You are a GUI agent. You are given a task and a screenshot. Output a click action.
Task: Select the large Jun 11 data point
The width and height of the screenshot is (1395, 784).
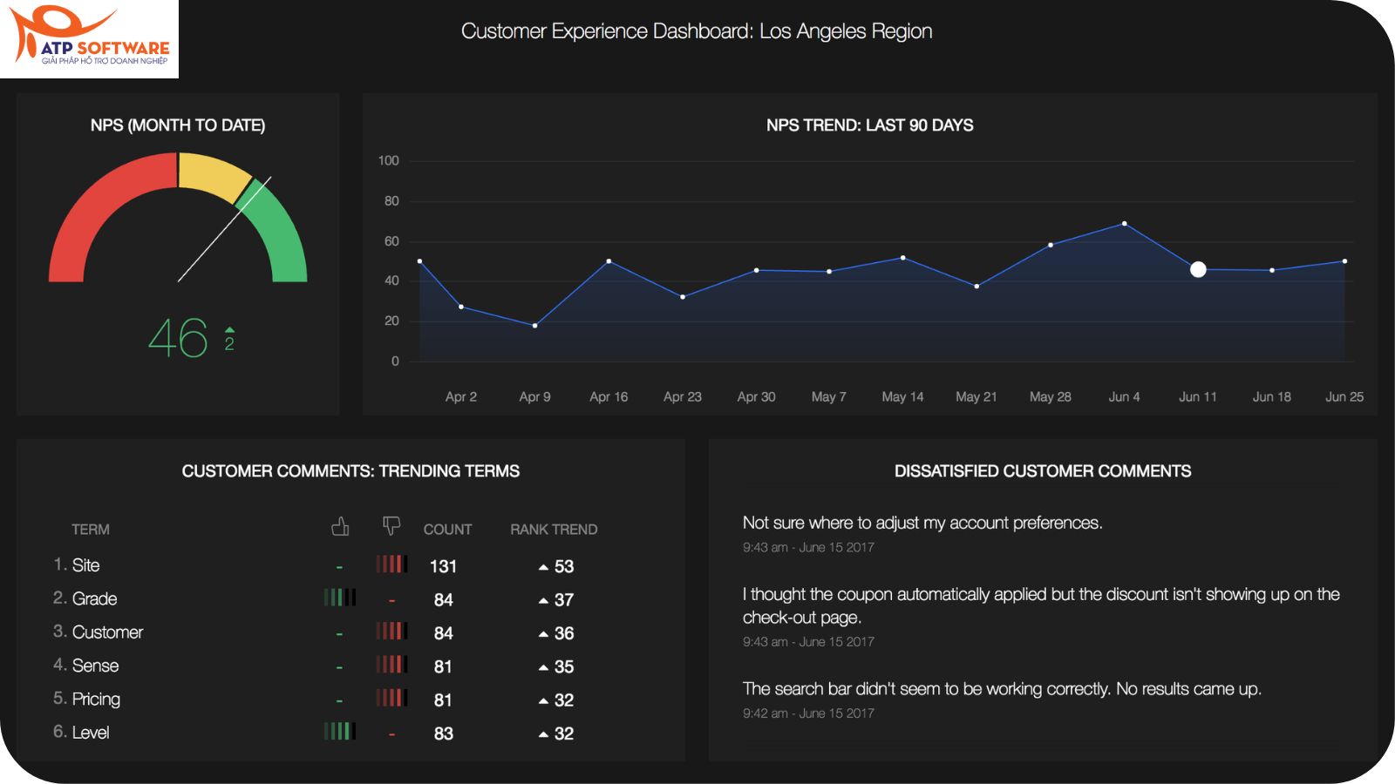point(1198,269)
